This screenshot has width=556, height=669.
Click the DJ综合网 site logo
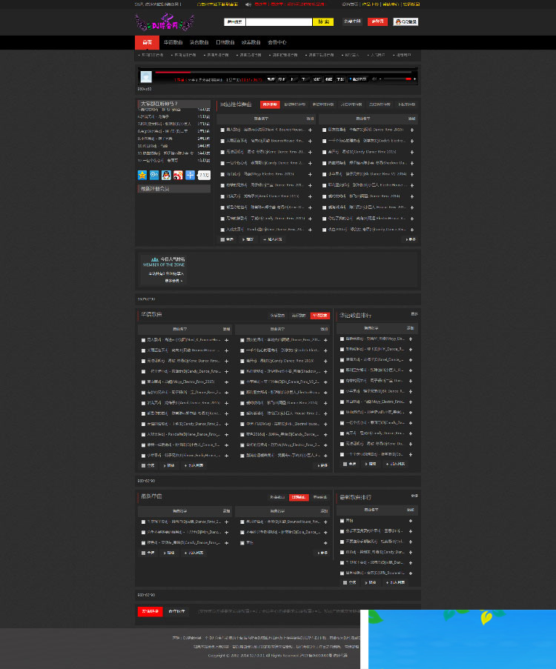coord(163,20)
